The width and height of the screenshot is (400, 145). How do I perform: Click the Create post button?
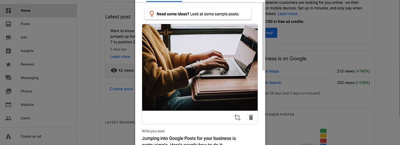pos(121,89)
